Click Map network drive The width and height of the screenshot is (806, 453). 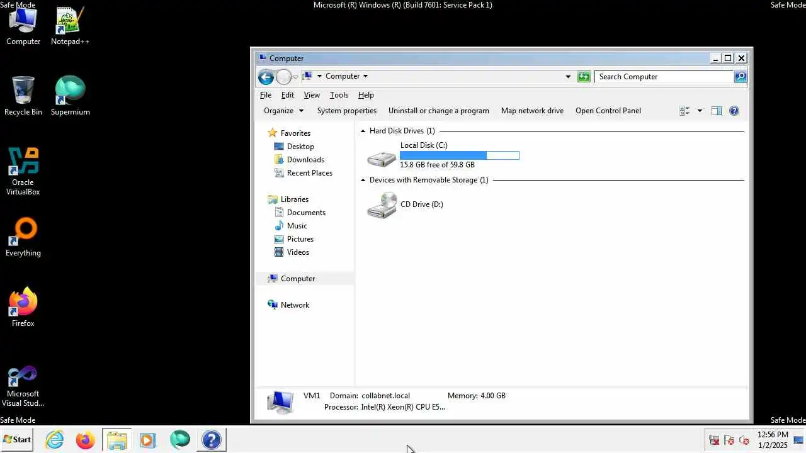[532, 111]
